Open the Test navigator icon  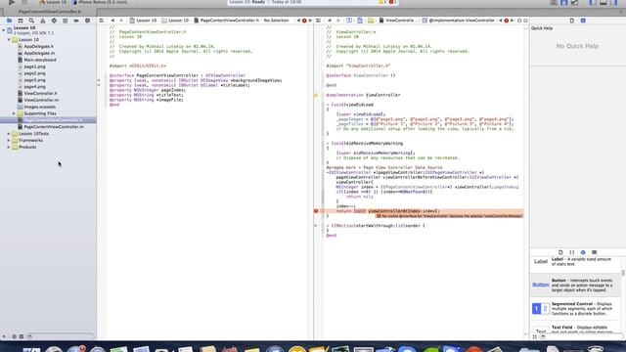pyautogui.click(x=54, y=21)
